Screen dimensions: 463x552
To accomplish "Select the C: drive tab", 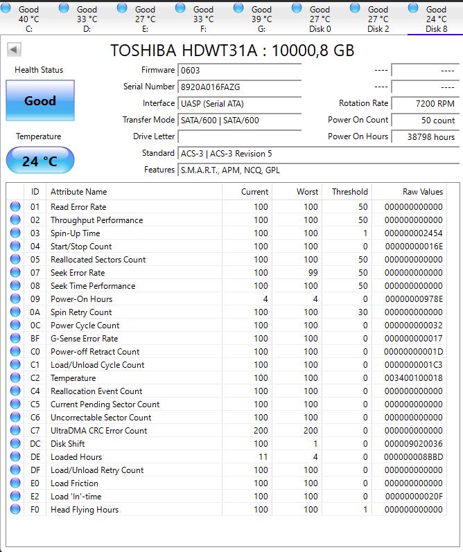I will [28, 18].
